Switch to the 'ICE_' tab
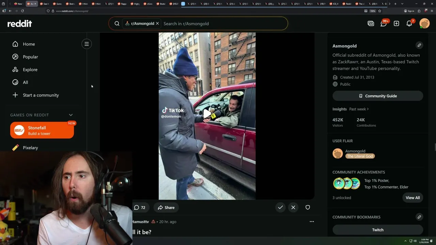The image size is (436, 245). (334, 4)
